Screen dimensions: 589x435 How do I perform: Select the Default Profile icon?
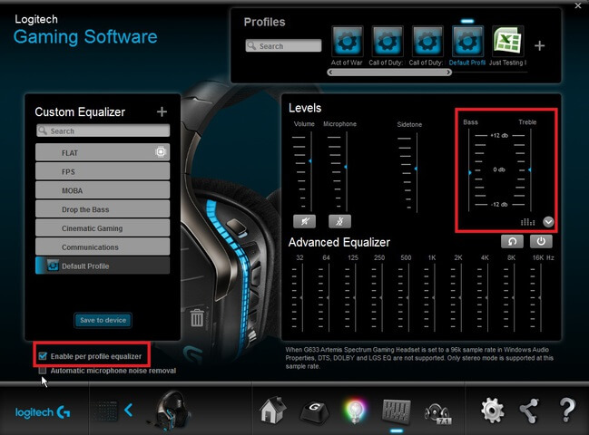coord(467,45)
